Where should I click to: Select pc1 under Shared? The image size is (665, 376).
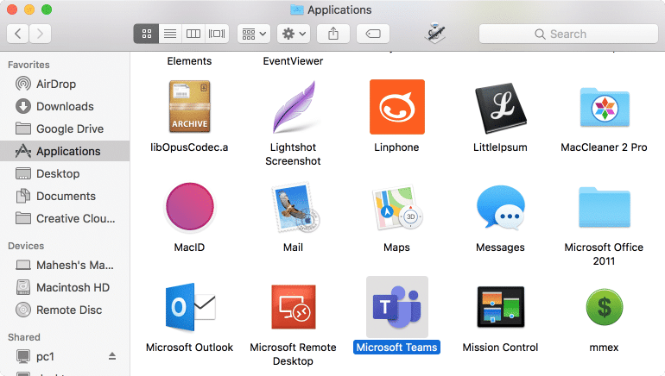(65, 356)
